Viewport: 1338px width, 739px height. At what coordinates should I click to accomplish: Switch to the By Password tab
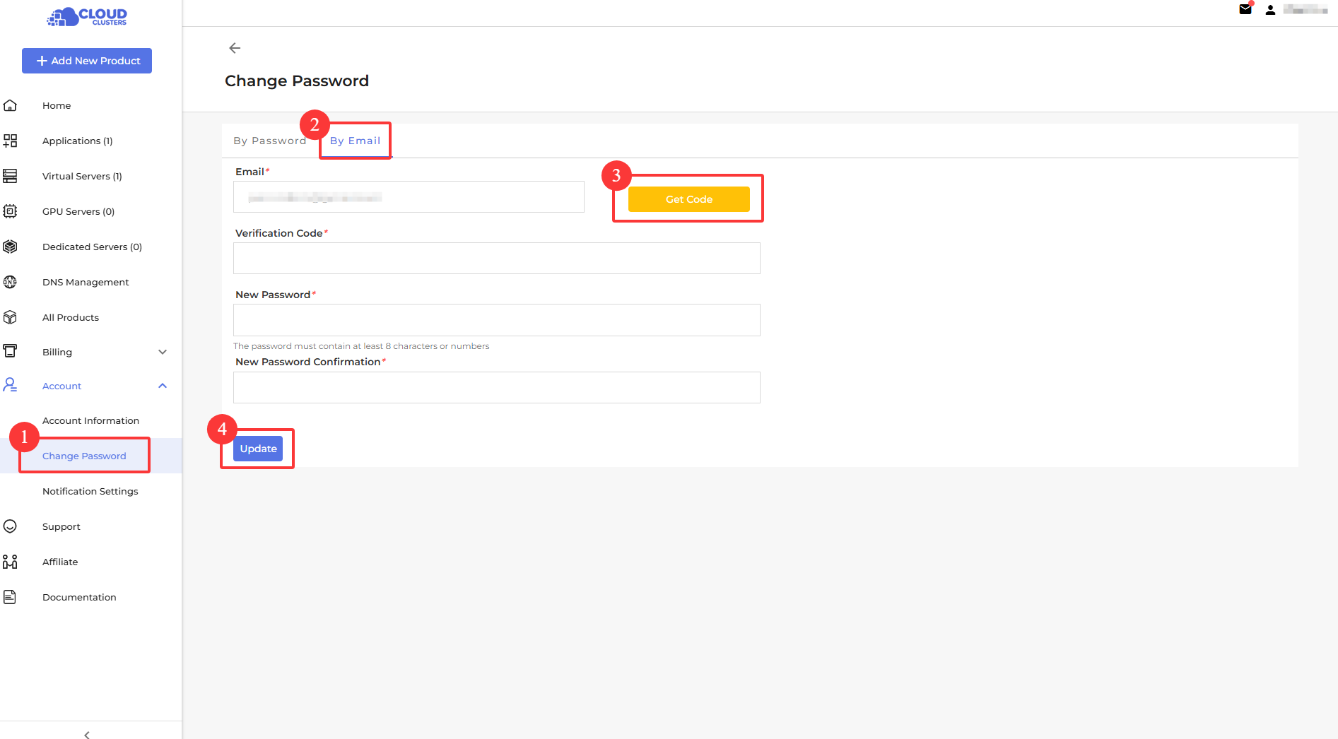pyautogui.click(x=269, y=141)
